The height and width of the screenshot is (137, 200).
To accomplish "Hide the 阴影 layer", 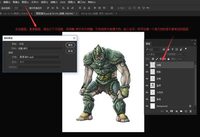I will click(x=147, y=72).
